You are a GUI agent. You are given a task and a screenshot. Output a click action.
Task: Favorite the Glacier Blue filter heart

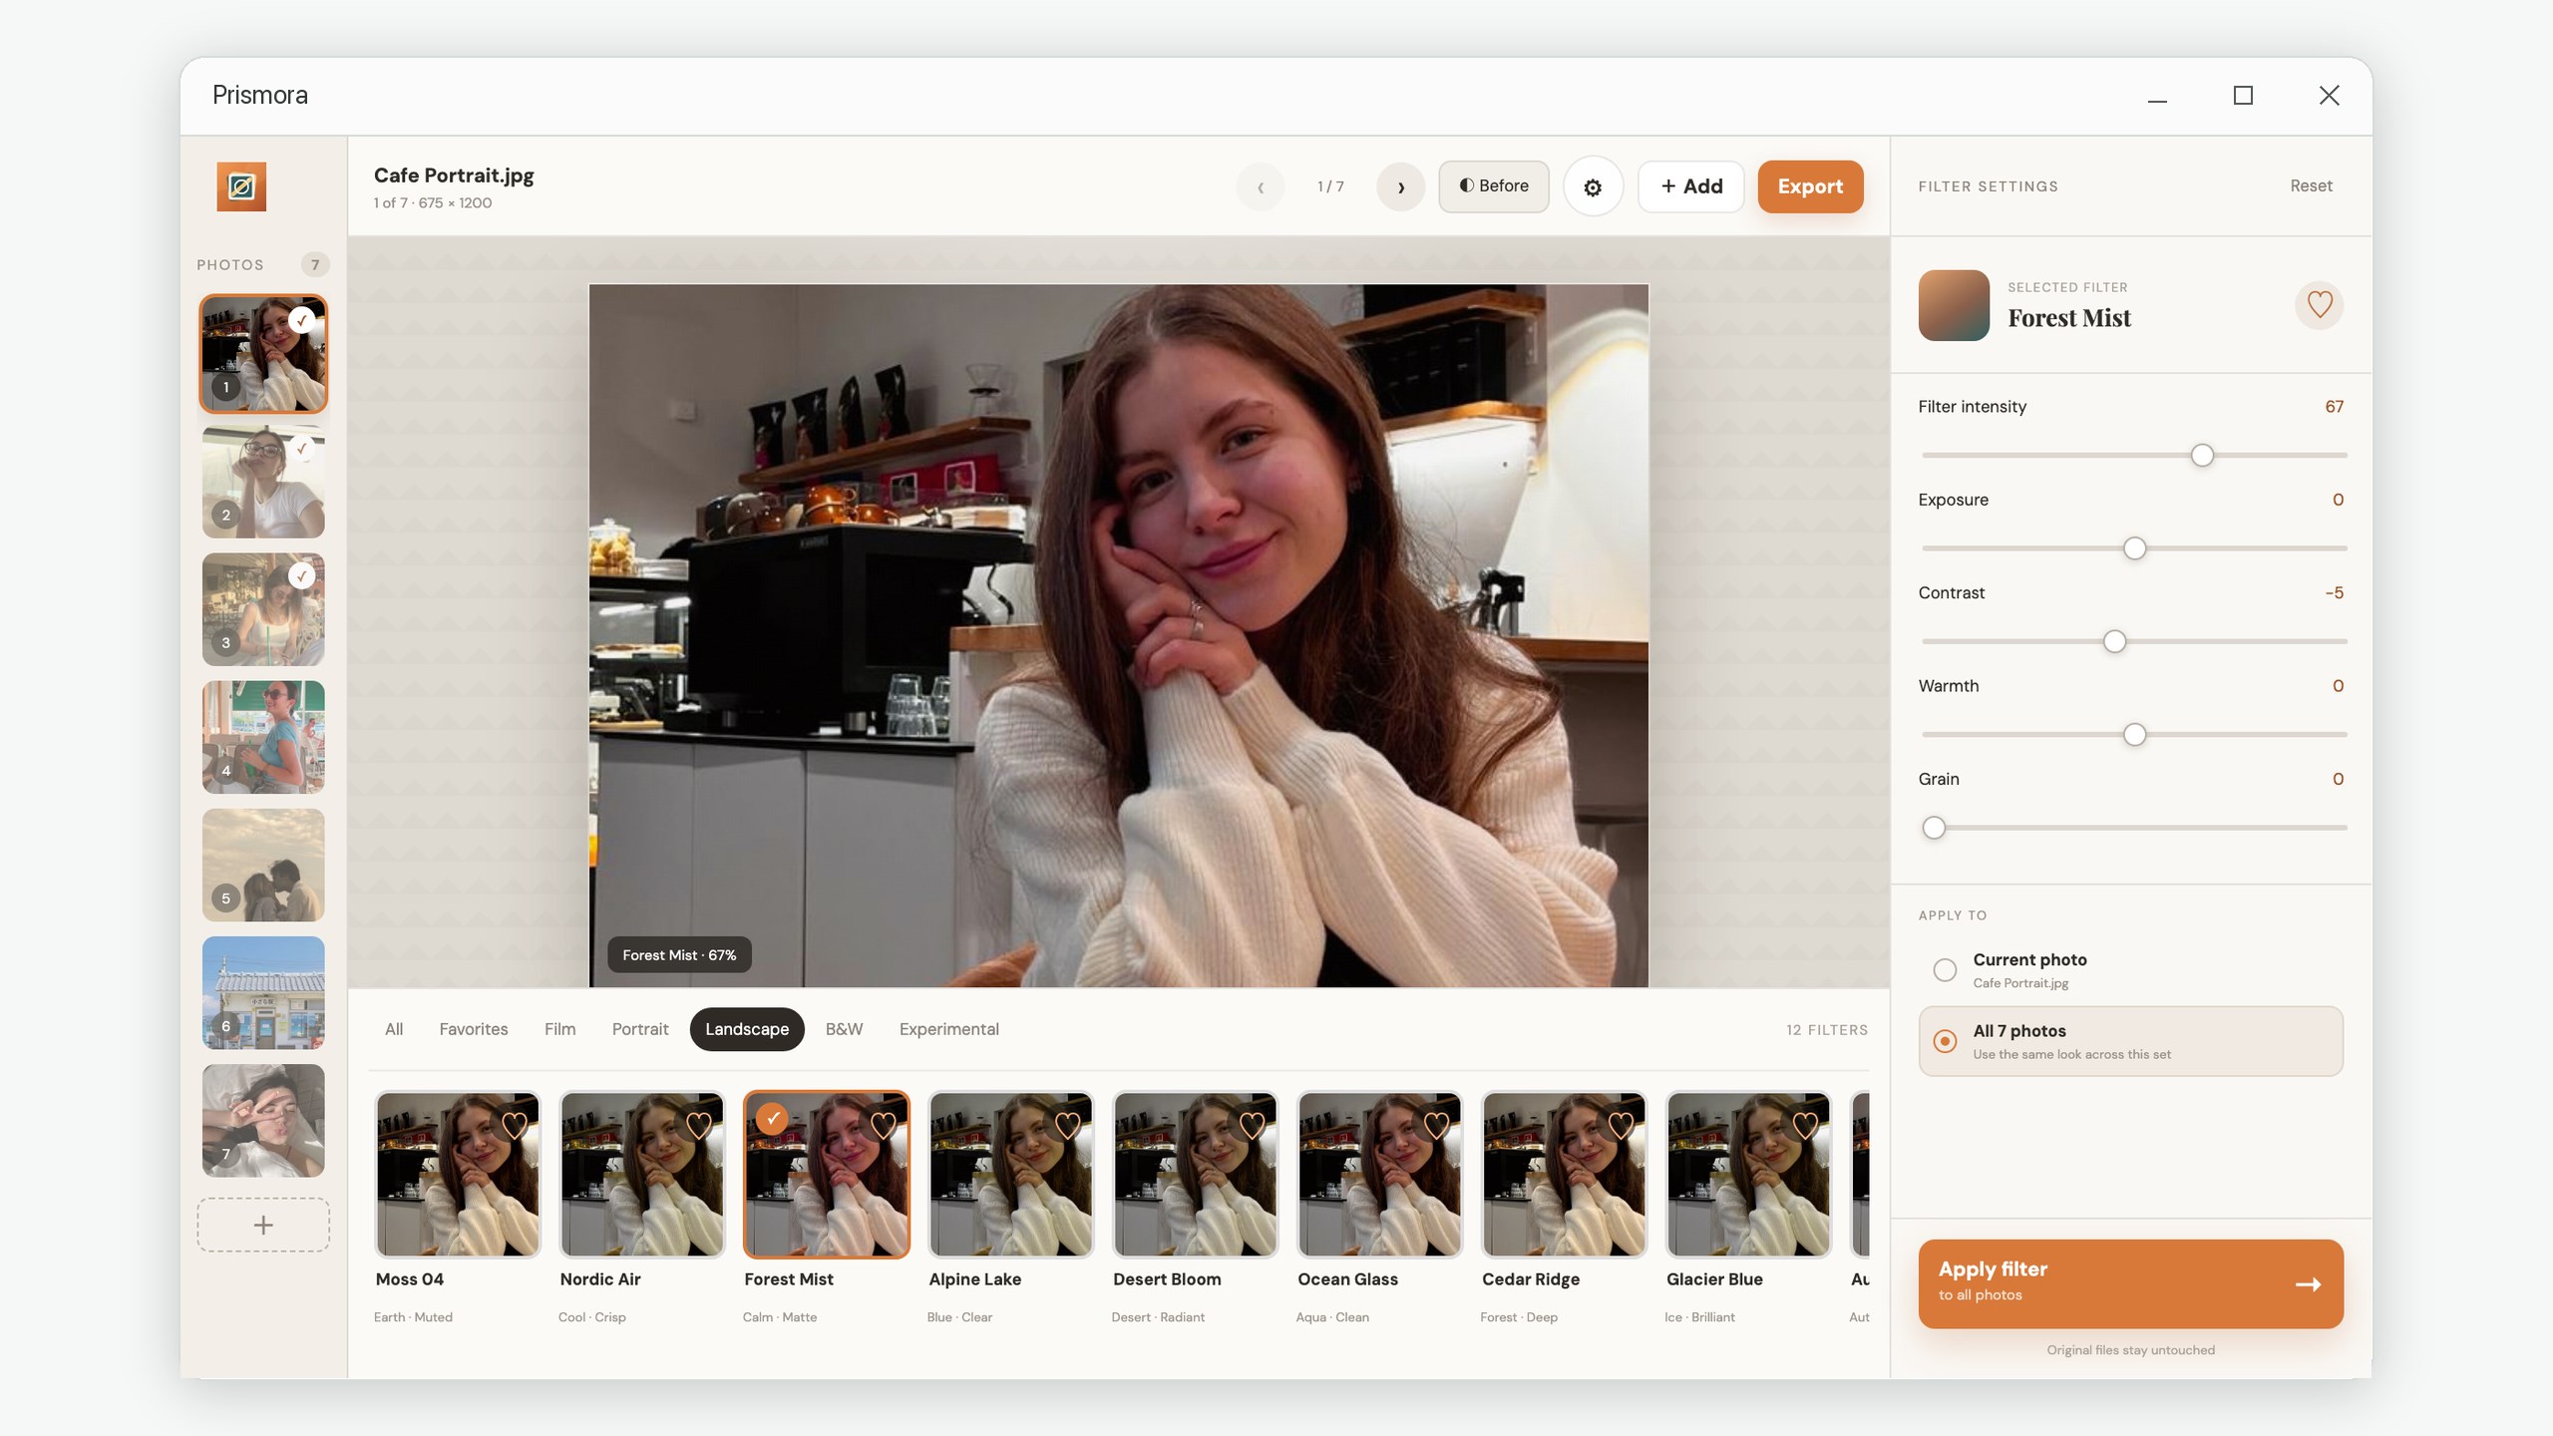point(1805,1126)
